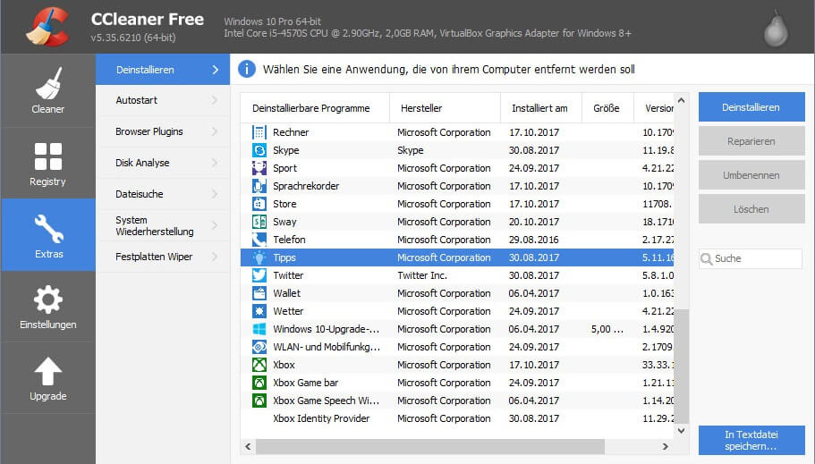Select the Sport app icon
Screen dimensions: 815x464
(x=259, y=168)
